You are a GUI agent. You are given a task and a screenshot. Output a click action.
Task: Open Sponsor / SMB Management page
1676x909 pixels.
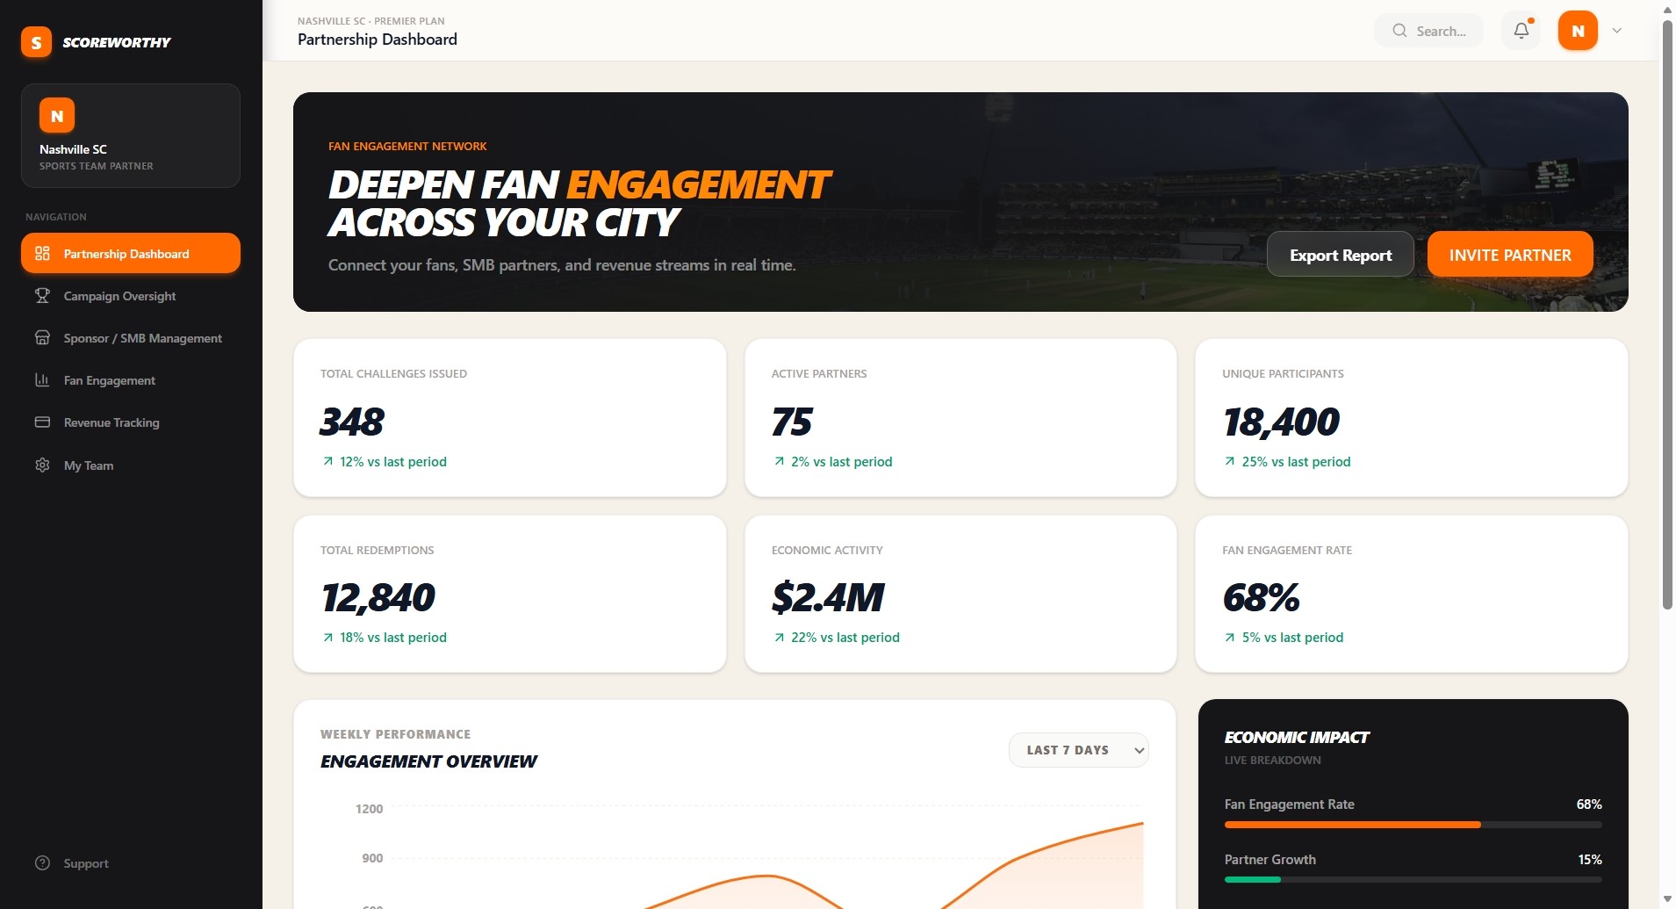point(131,338)
